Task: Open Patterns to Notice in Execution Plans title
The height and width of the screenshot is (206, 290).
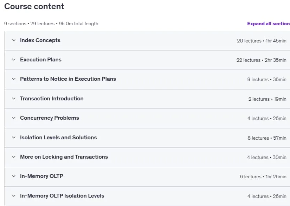Action: (68, 79)
